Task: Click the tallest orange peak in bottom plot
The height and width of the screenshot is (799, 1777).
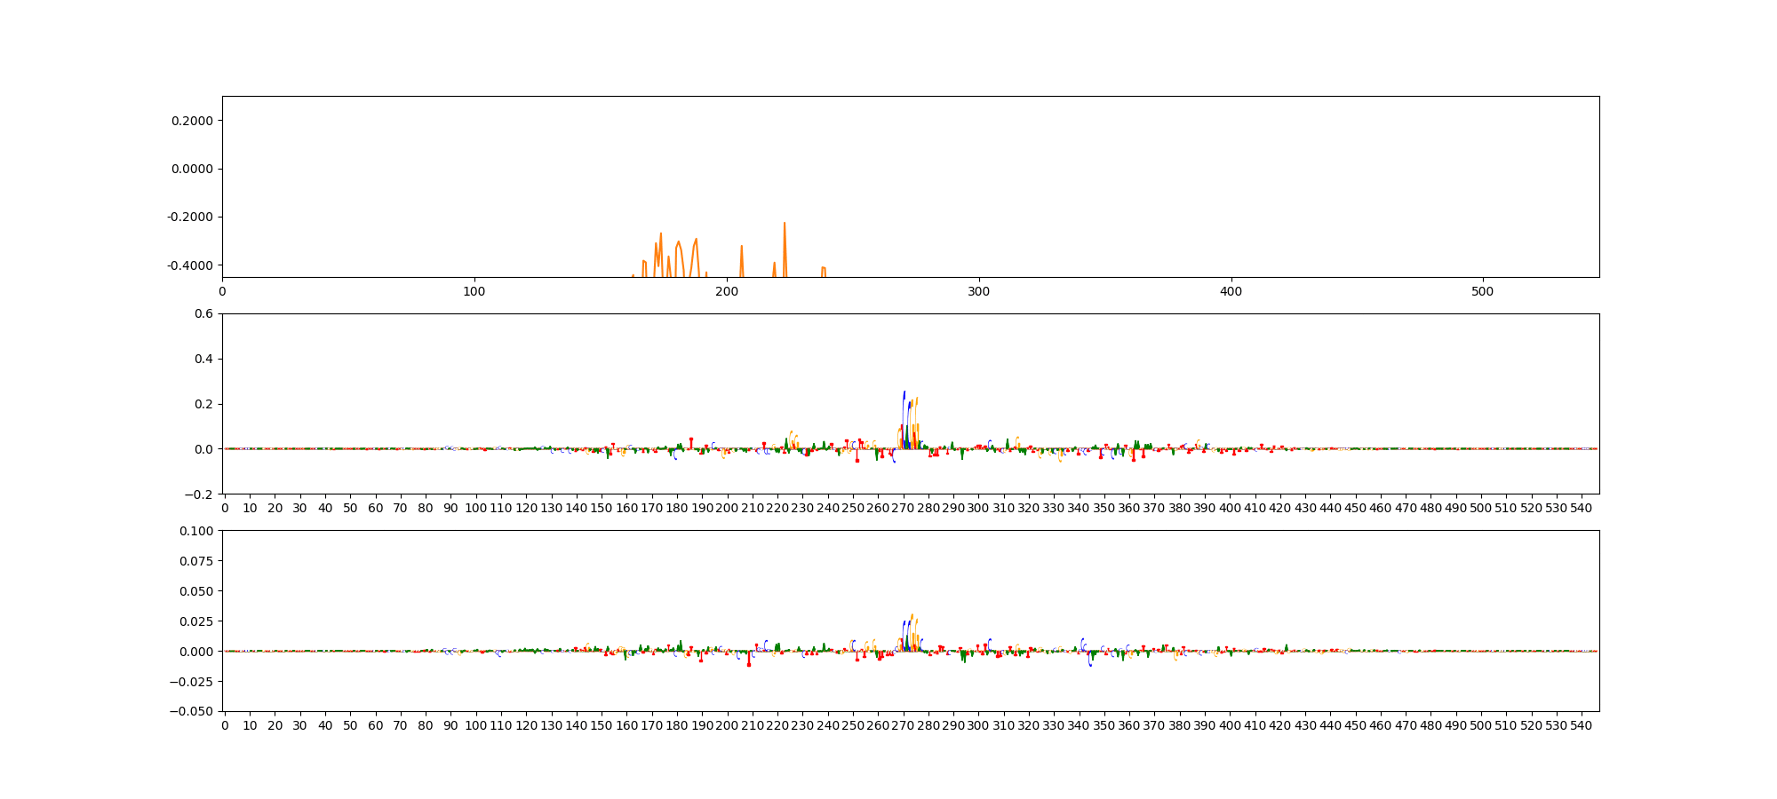Action: 912,616
